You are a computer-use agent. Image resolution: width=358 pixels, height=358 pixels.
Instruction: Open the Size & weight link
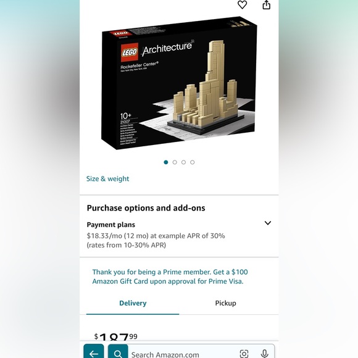tap(107, 179)
